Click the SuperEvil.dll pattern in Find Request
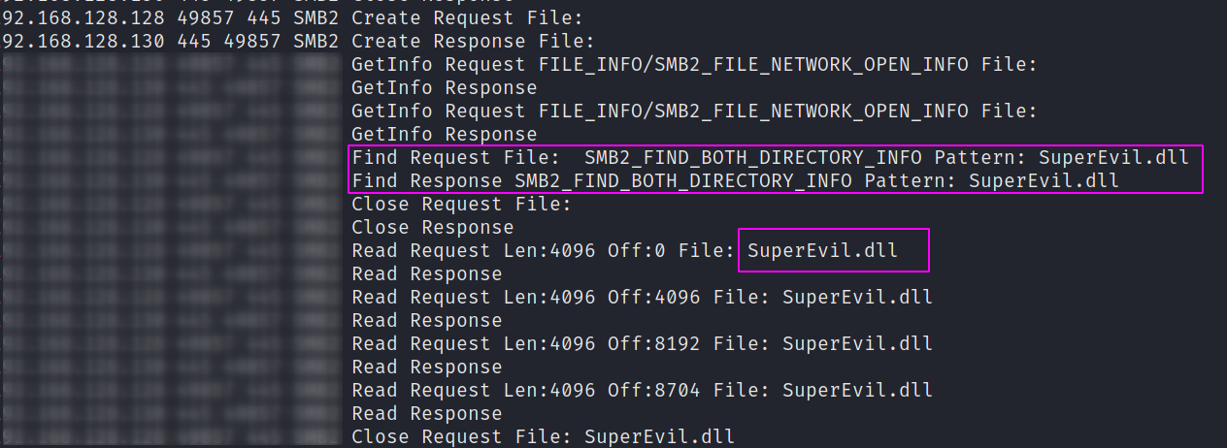 coord(1114,158)
